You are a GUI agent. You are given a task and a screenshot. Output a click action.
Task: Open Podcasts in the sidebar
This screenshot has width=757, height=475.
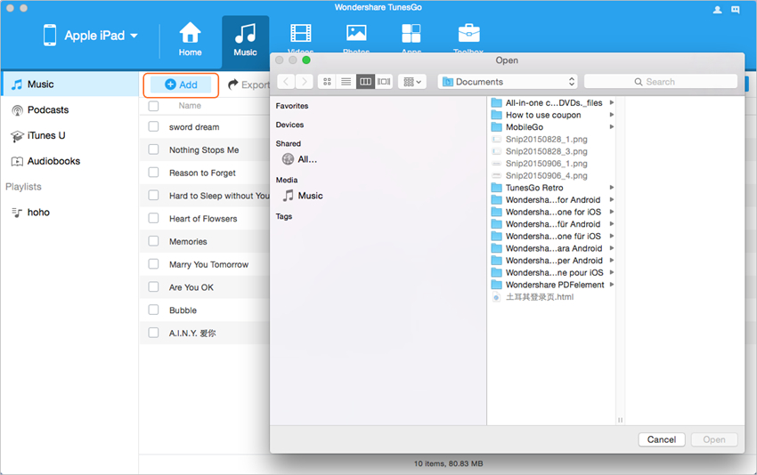pos(47,110)
